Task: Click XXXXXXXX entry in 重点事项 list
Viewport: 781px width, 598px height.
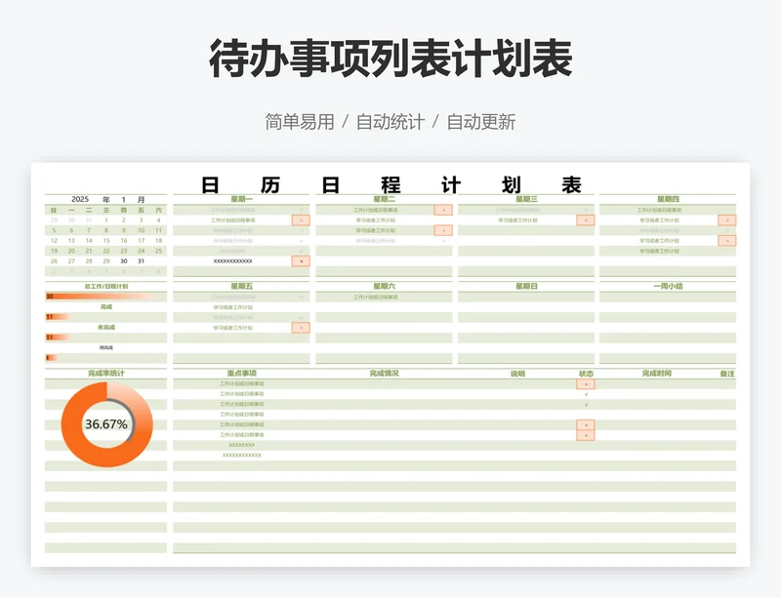Action: 241,445
